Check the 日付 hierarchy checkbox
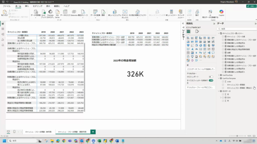Image resolution: width=257 pixels, height=144 pixels. 223,98
